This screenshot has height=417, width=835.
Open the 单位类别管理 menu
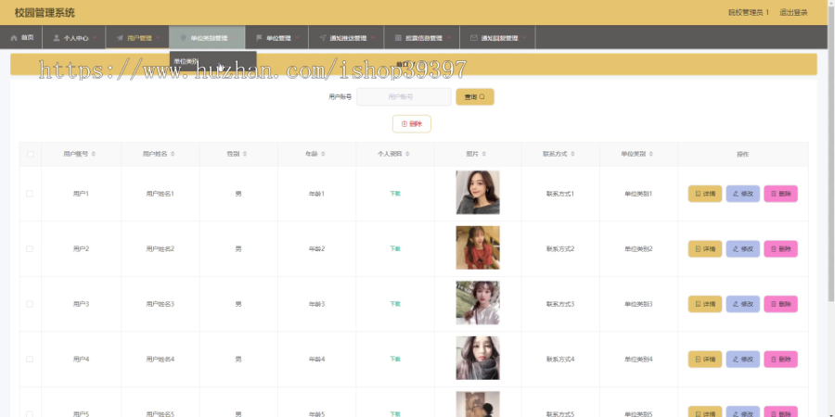tap(207, 38)
